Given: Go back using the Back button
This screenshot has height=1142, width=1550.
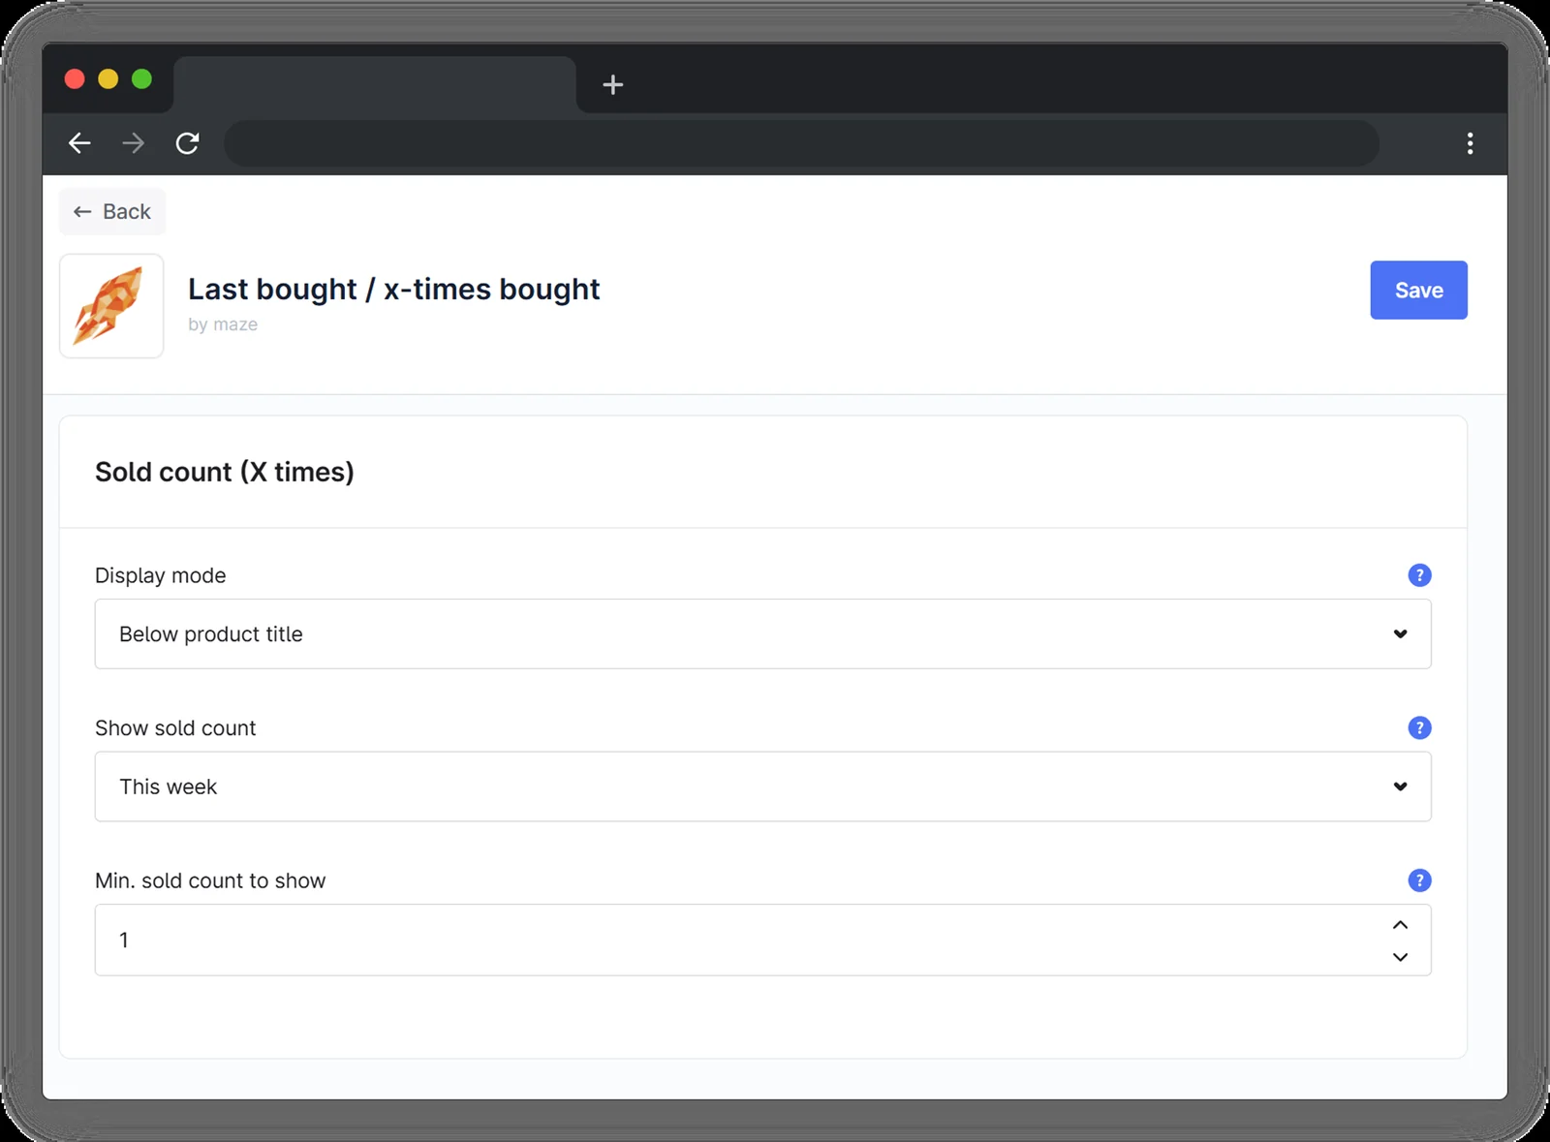Looking at the screenshot, I should (x=112, y=211).
